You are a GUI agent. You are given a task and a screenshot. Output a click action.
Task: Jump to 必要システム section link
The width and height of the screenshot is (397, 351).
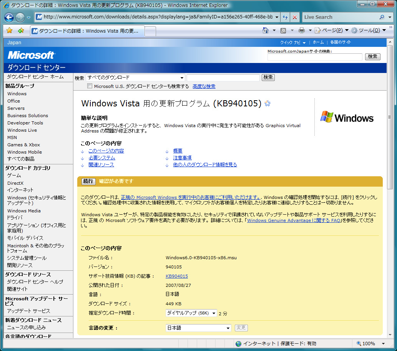[102, 158]
